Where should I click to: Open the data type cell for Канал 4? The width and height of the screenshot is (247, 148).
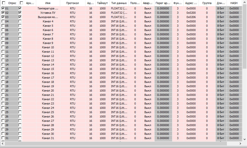(119, 21)
